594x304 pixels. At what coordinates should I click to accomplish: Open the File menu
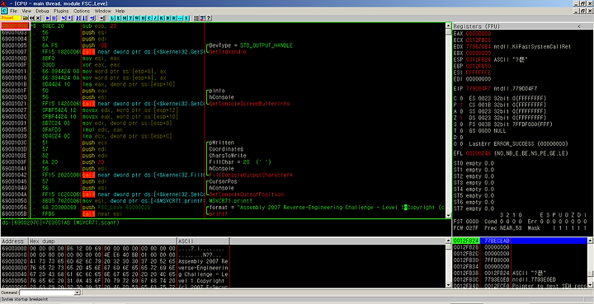click(x=13, y=12)
